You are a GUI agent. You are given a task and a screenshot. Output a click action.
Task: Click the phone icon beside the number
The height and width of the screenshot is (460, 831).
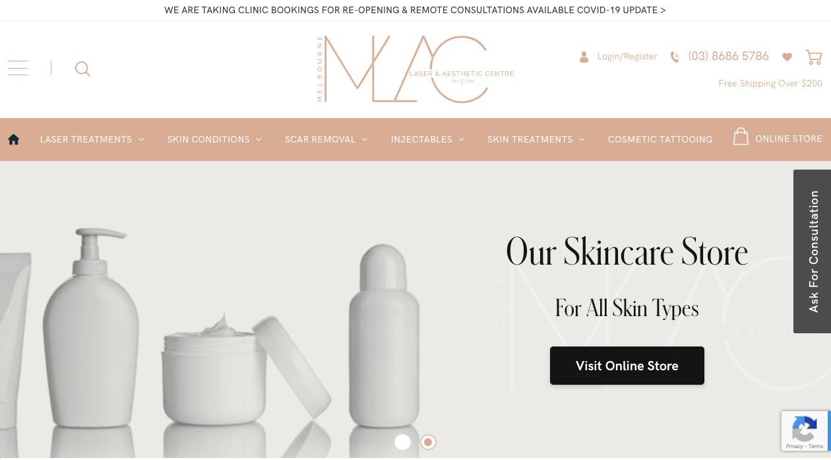pyautogui.click(x=675, y=57)
